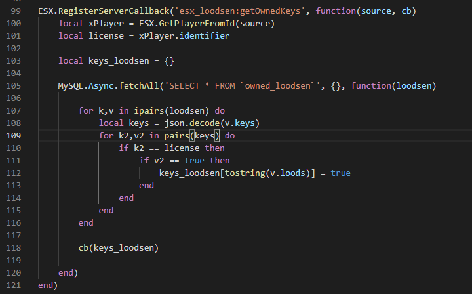Click the empty line 117
This screenshot has width=472, height=294.
coord(255,235)
